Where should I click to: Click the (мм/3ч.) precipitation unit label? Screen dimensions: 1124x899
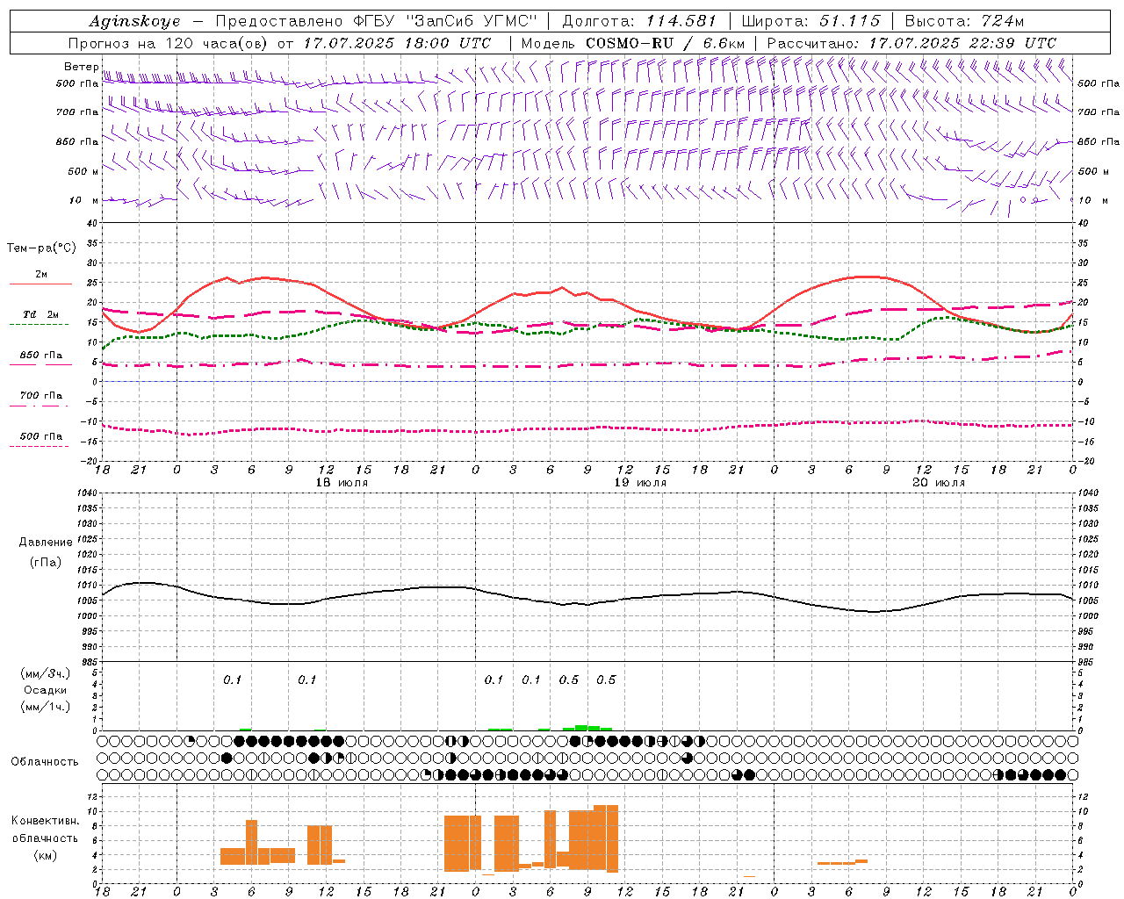(46, 673)
